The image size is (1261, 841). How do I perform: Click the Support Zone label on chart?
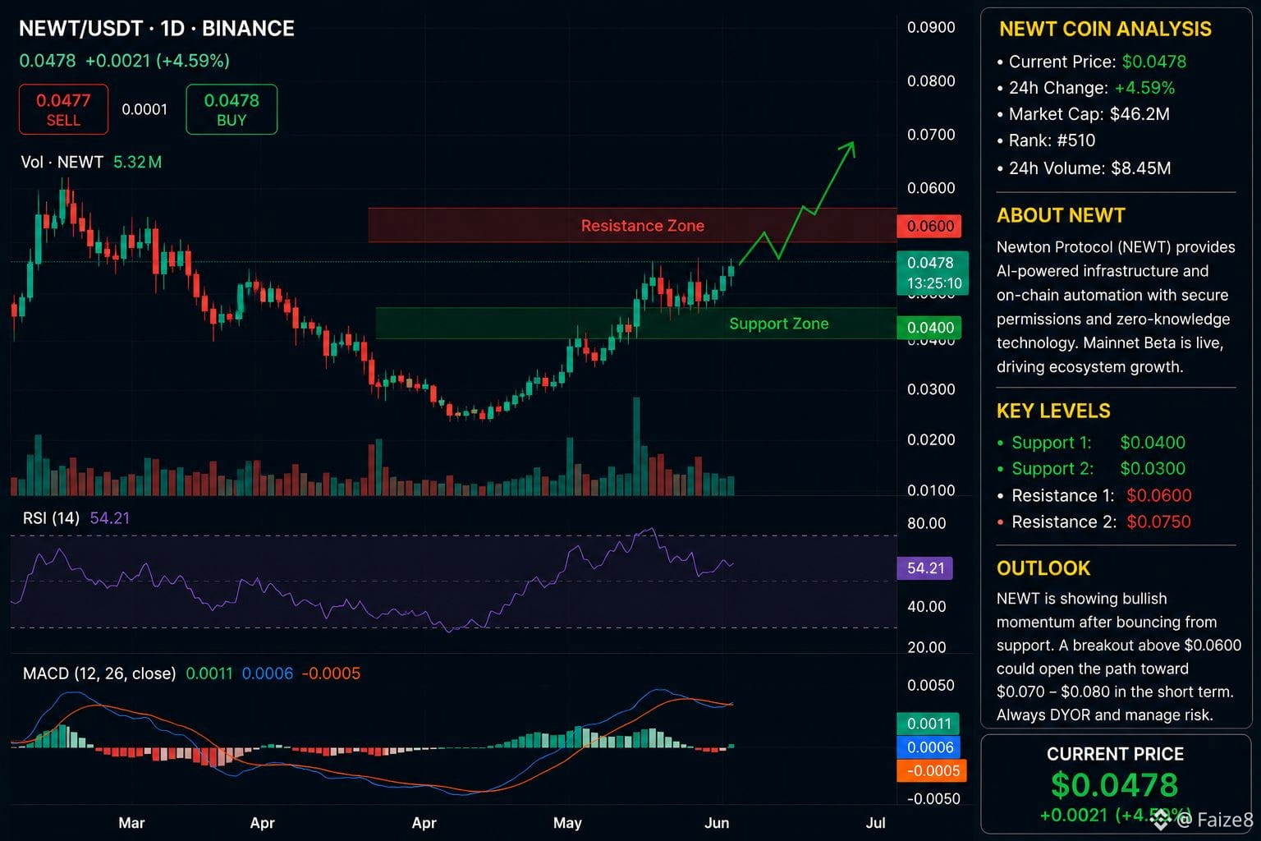tap(779, 324)
